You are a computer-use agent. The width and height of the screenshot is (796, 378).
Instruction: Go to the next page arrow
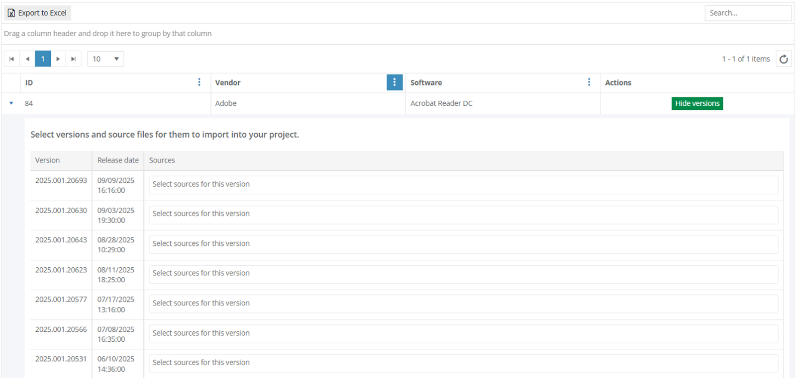pyautogui.click(x=58, y=59)
